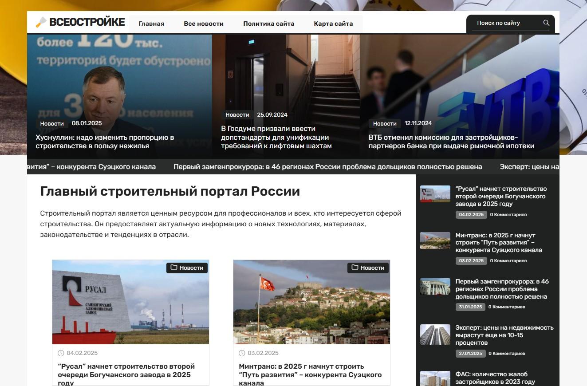Open 0 Комментариев under Русал sidebar item

[x=508, y=215]
